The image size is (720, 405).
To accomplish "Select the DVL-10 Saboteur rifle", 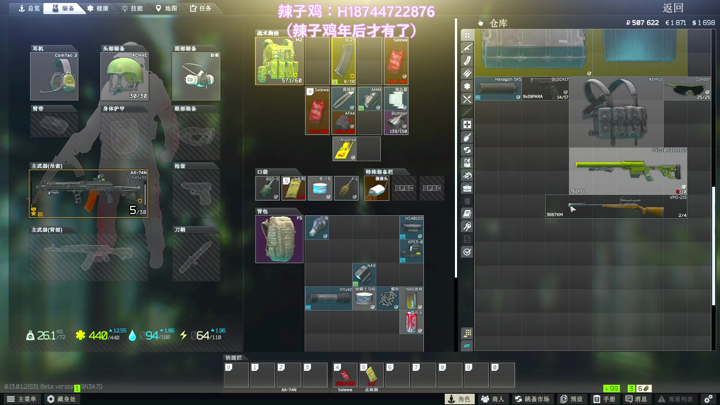I will pos(628,171).
